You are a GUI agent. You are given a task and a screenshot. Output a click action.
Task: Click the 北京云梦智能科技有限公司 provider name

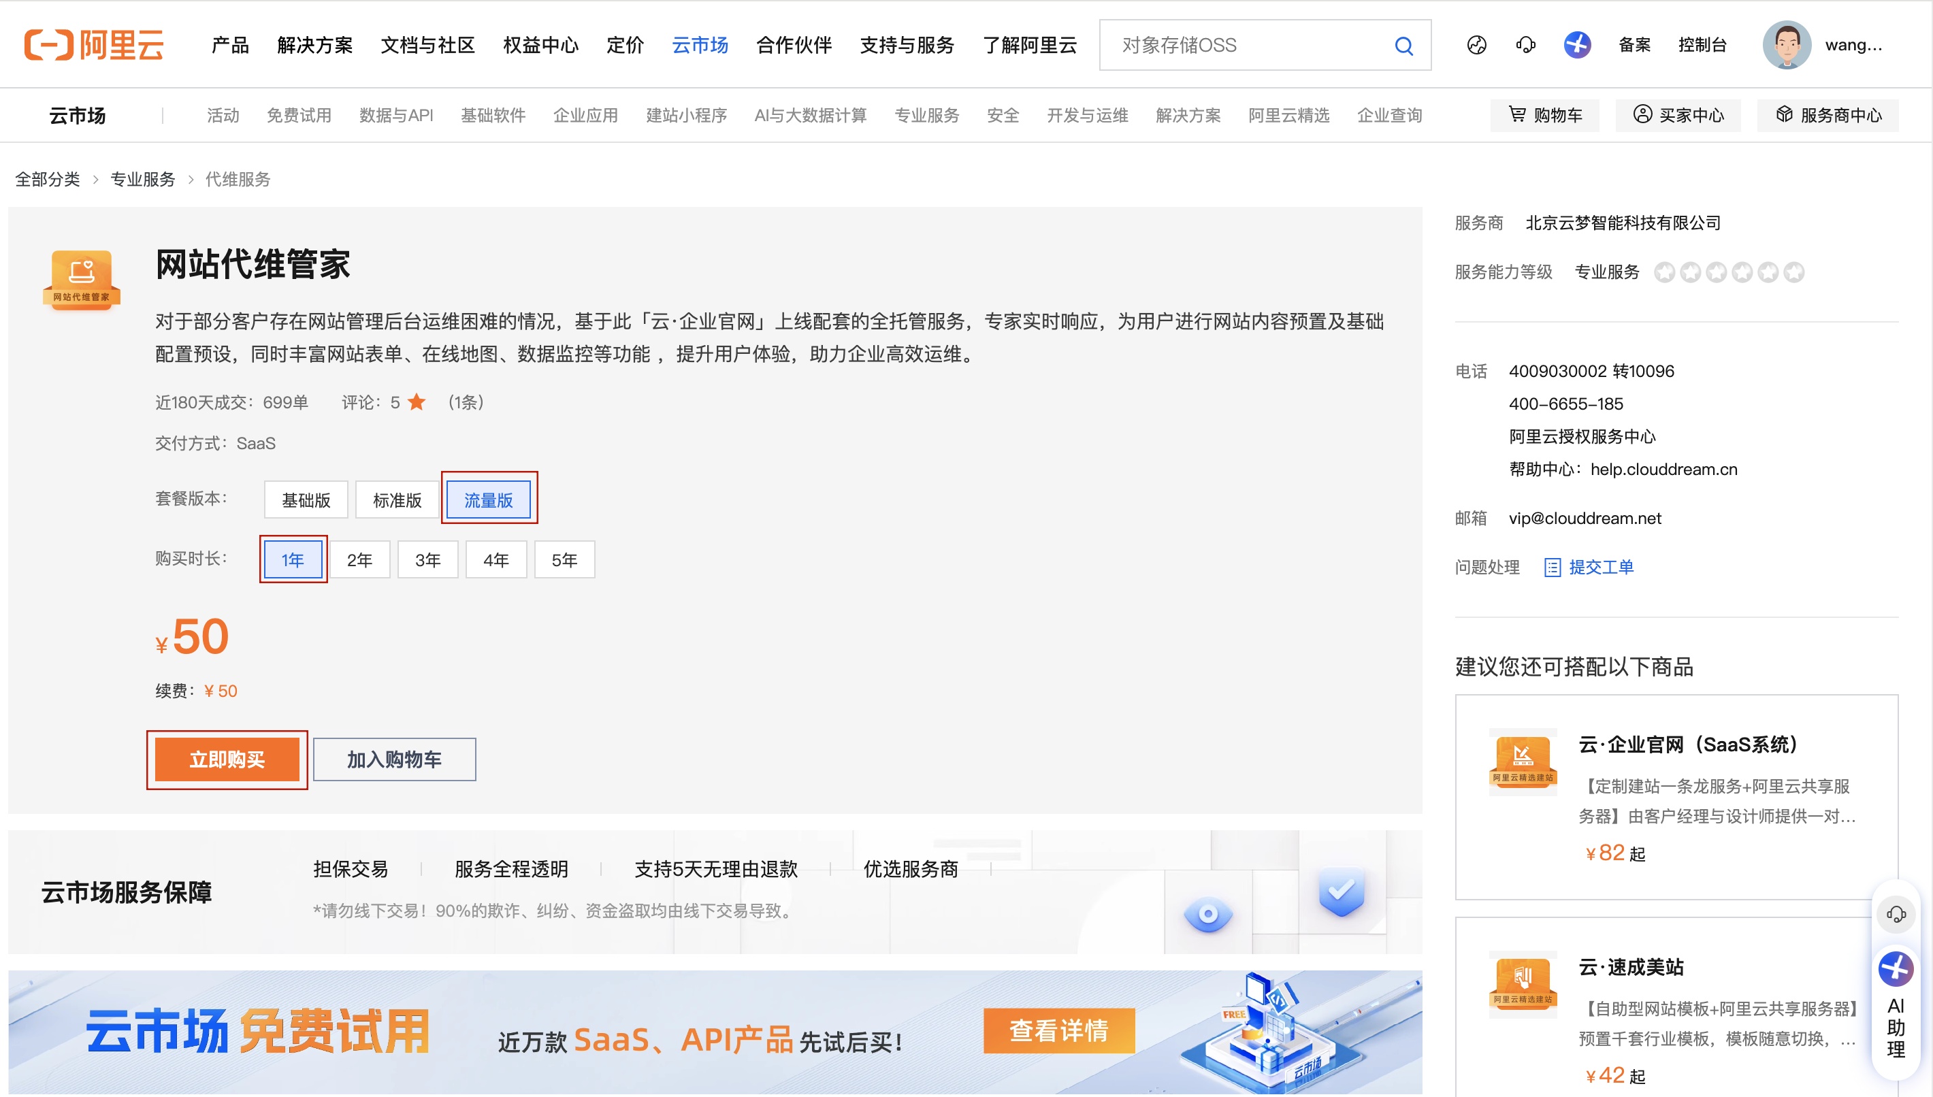[1623, 223]
